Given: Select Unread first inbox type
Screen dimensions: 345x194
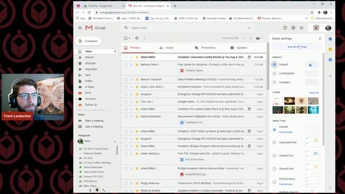Looking at the screenshot, I should click(274, 156).
